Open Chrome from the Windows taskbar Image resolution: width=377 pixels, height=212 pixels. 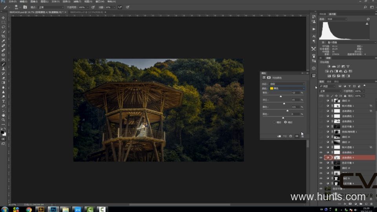[29, 209]
